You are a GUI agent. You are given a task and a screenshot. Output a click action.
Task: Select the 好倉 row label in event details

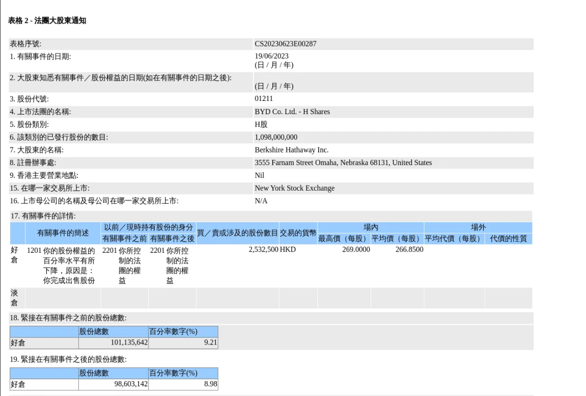point(14,255)
